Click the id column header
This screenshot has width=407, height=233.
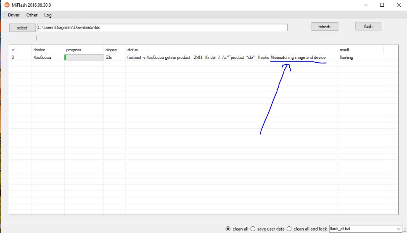coord(20,50)
